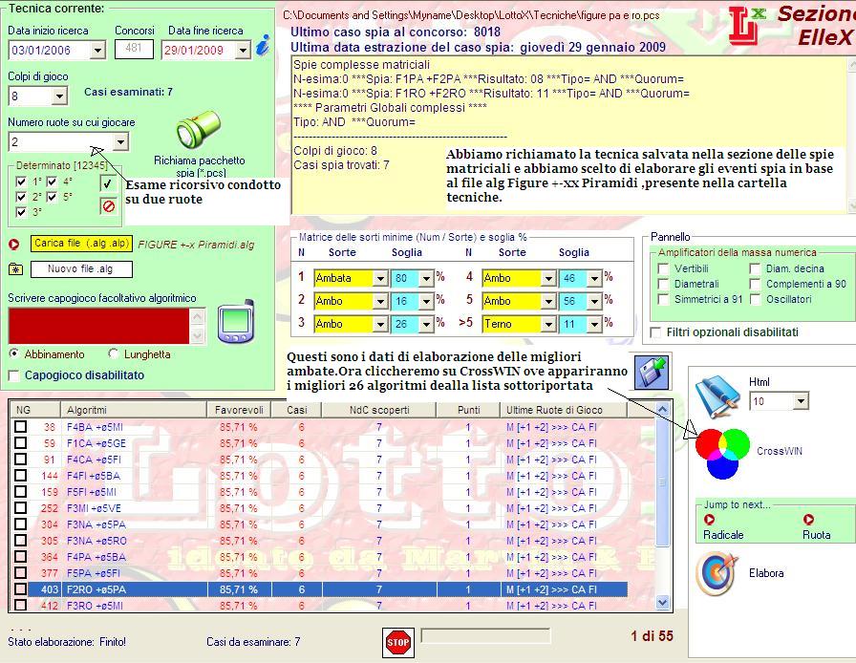The width and height of the screenshot is (856, 663).
Task: Select algorithm row F2RO +ø5PA
Action: tap(319, 589)
